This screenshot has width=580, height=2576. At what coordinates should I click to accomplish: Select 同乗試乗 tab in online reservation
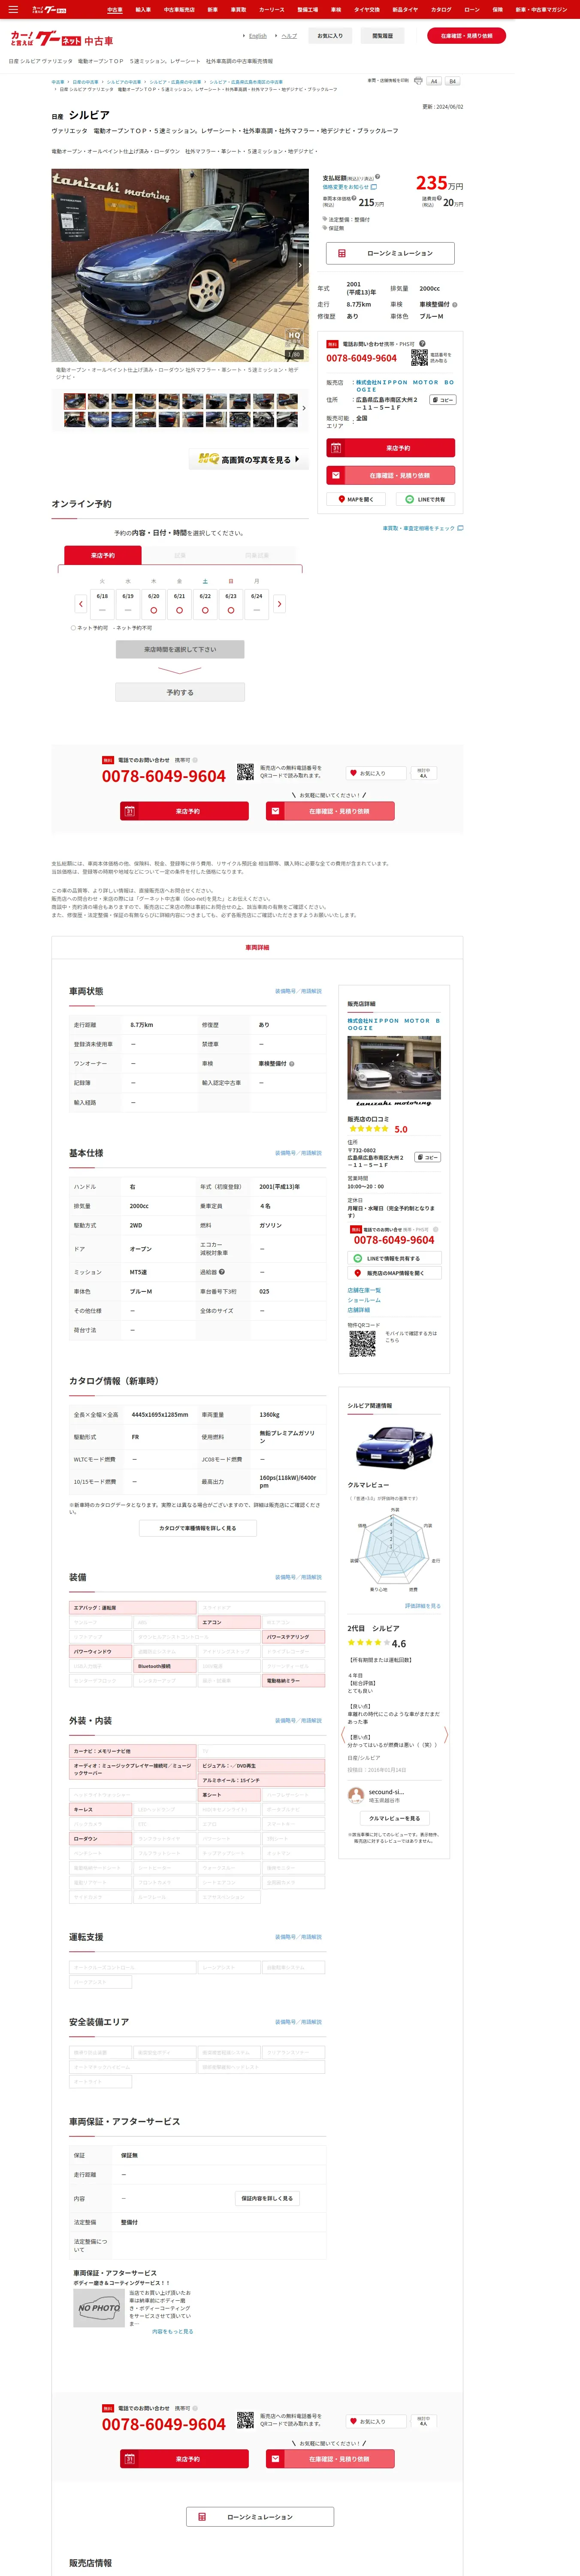tap(257, 555)
